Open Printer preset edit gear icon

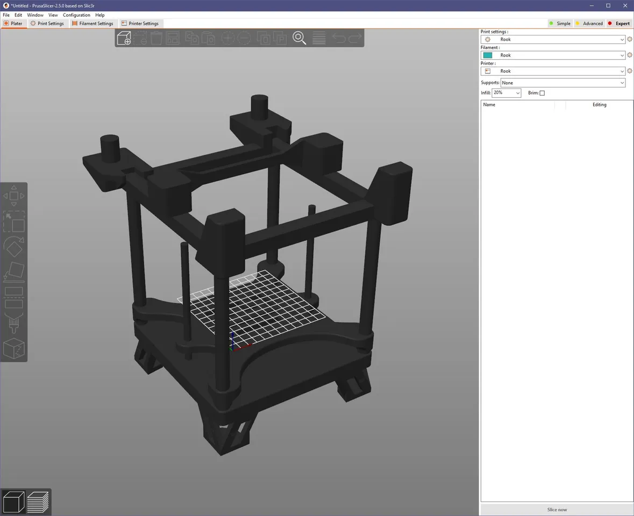pos(630,71)
